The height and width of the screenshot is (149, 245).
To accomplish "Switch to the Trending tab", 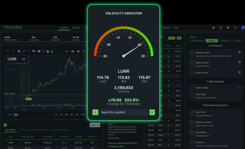I will click(x=225, y=41).
